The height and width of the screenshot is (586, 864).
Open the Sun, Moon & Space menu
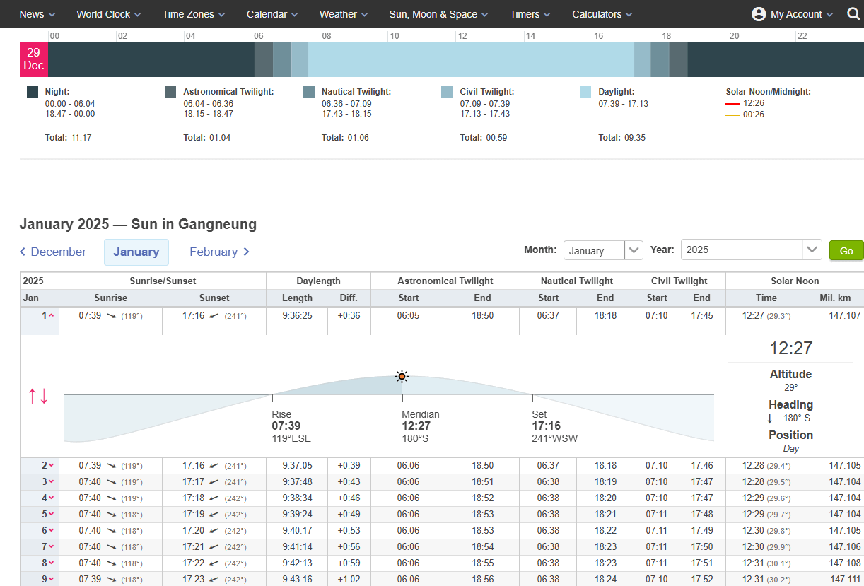click(439, 14)
